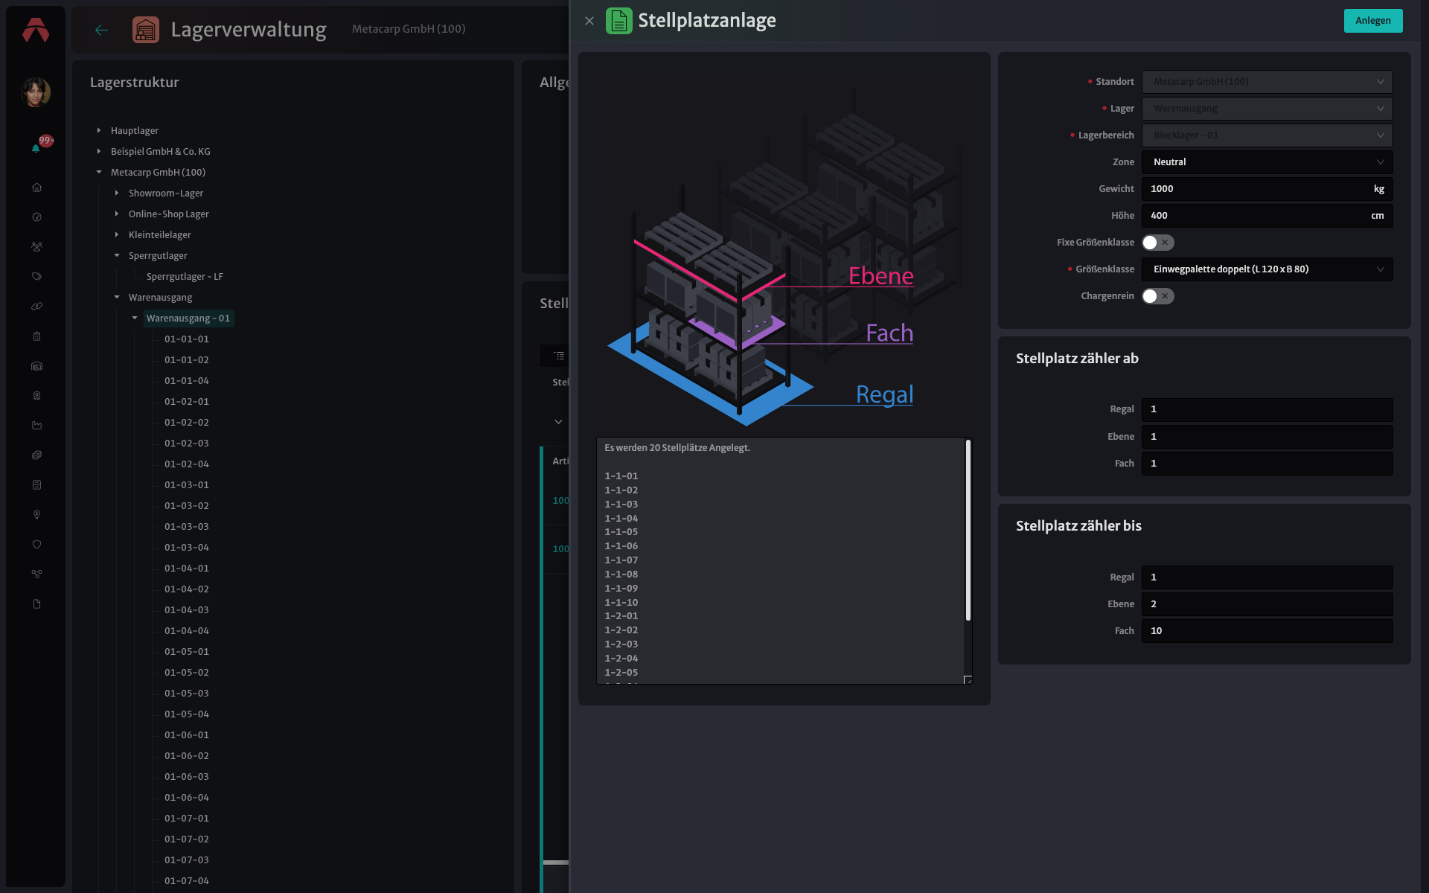Open the warehouse icon in the sidebar

[36, 366]
